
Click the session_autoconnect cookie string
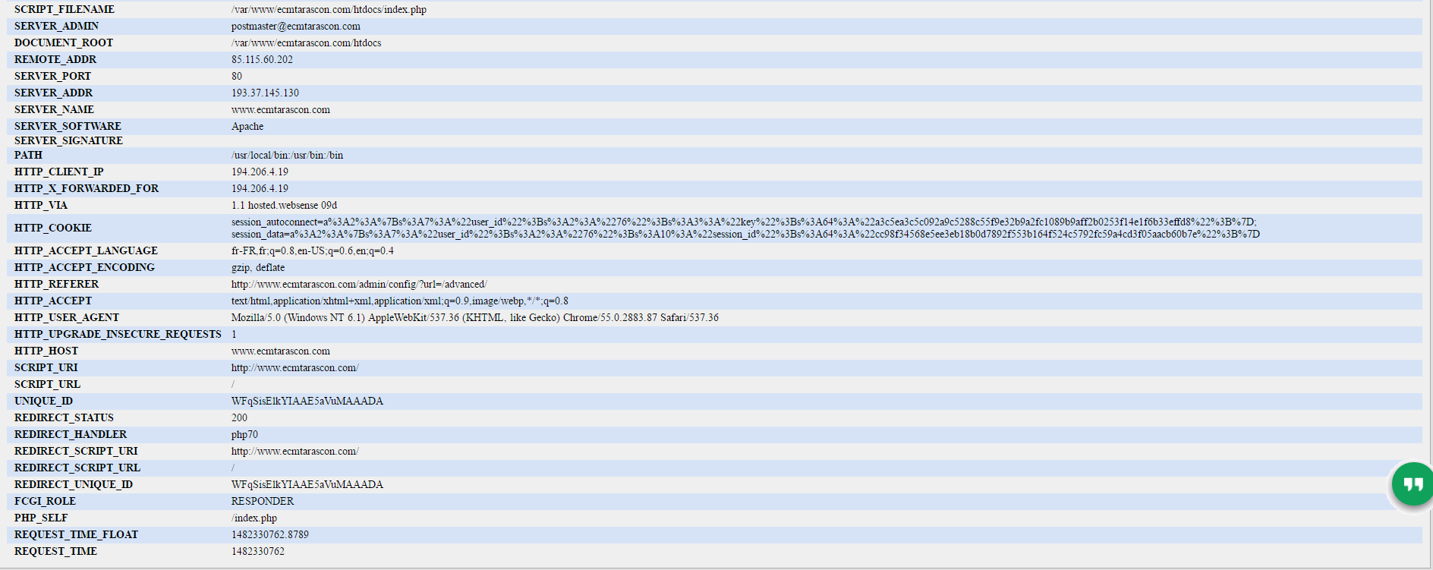pos(743,222)
